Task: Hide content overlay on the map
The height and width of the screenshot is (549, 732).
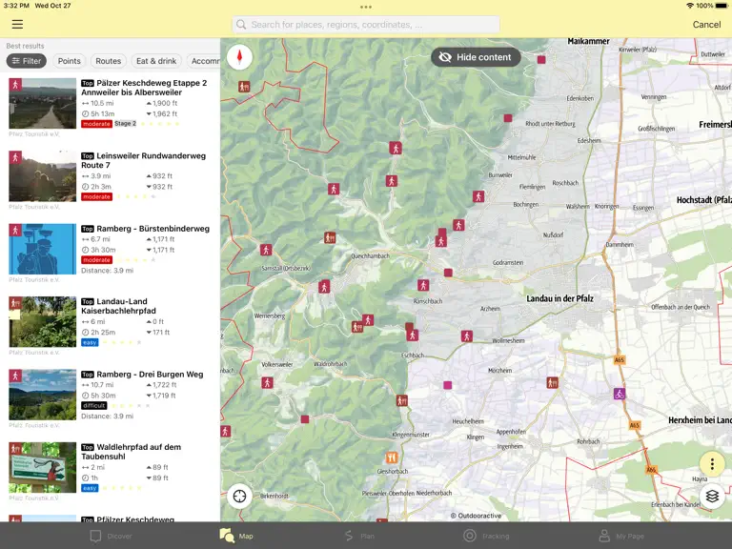Action: click(x=476, y=57)
